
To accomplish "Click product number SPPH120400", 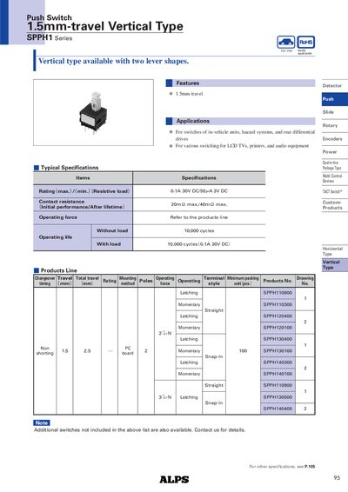I will point(278,316).
